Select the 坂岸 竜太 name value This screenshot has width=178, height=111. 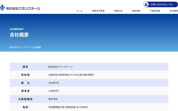pos(53,99)
